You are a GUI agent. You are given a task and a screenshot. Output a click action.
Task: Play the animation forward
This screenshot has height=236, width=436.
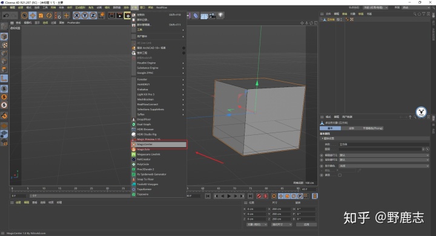click(x=229, y=196)
